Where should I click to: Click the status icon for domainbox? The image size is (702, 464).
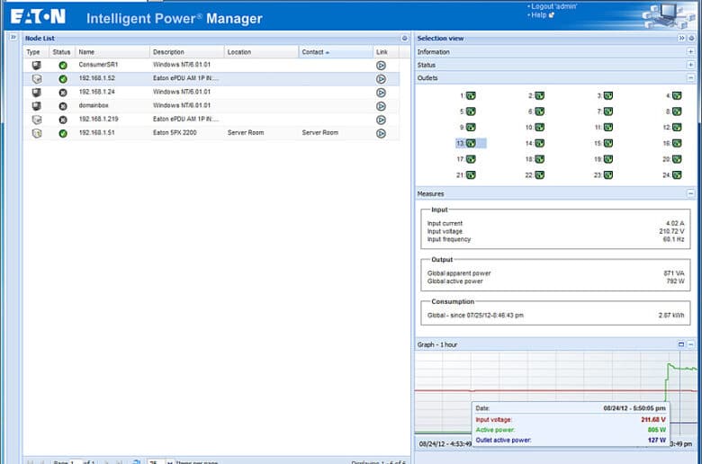[x=63, y=106]
